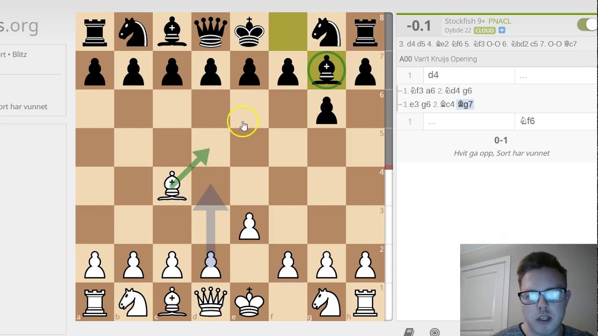Viewport: 598px width, 336px height.
Task: Jump to Bg7 in the variation line
Action: coord(465,104)
